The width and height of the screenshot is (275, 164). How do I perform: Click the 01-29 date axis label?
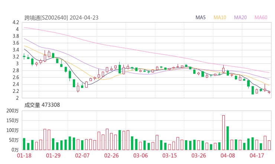click(x=53, y=155)
